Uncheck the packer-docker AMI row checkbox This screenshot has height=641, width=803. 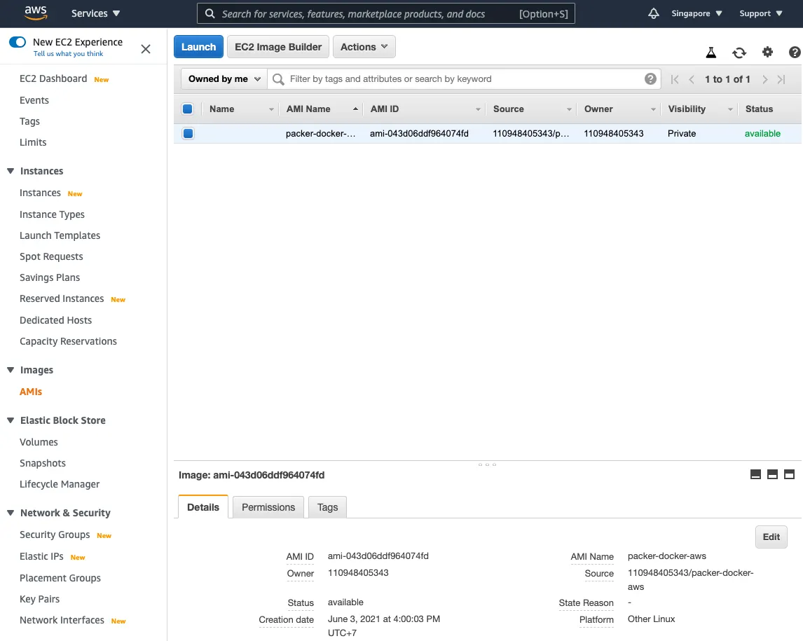coord(188,134)
